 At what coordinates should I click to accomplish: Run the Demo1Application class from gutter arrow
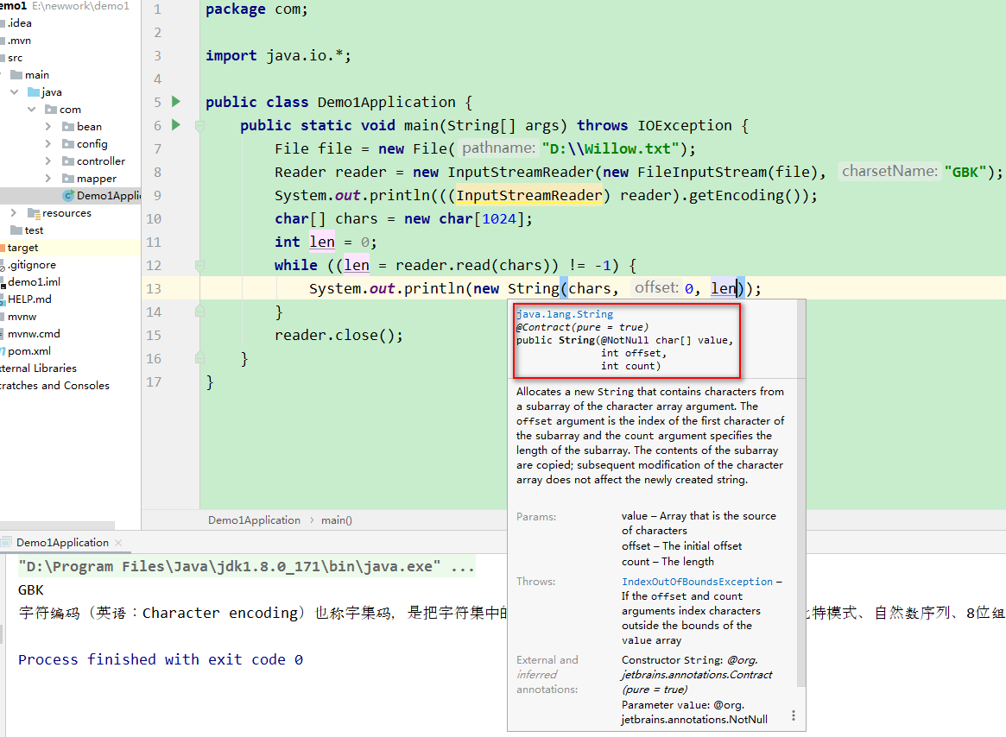[x=176, y=101]
